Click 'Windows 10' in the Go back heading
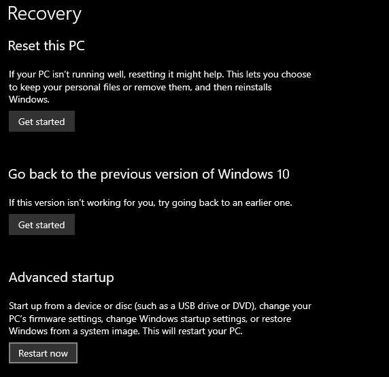389x377 pixels. pos(254,174)
